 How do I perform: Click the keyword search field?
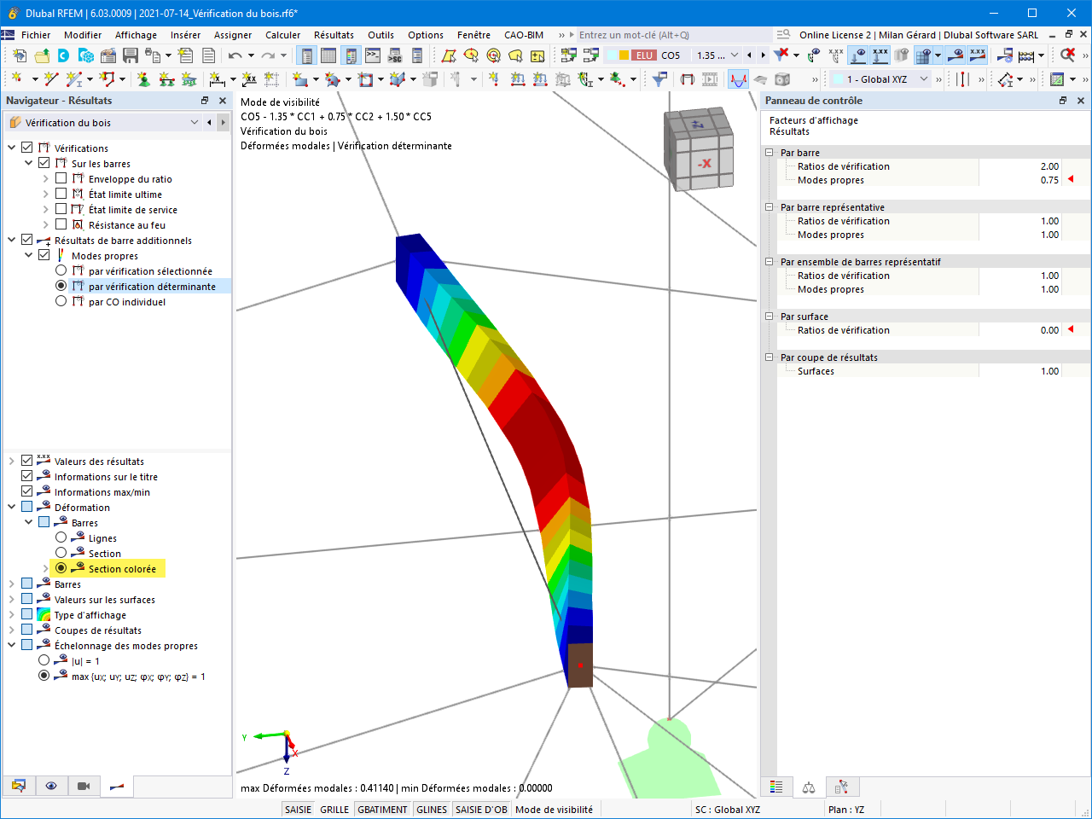[674, 35]
